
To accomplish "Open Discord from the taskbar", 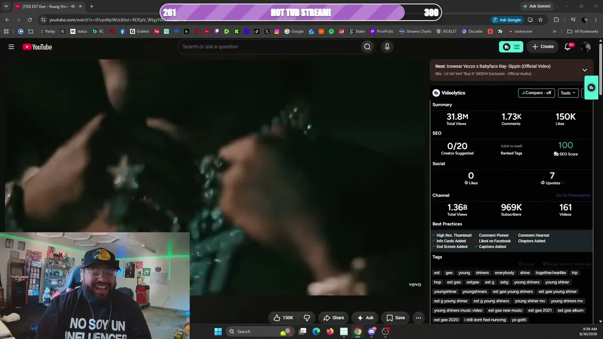I will [372, 331].
